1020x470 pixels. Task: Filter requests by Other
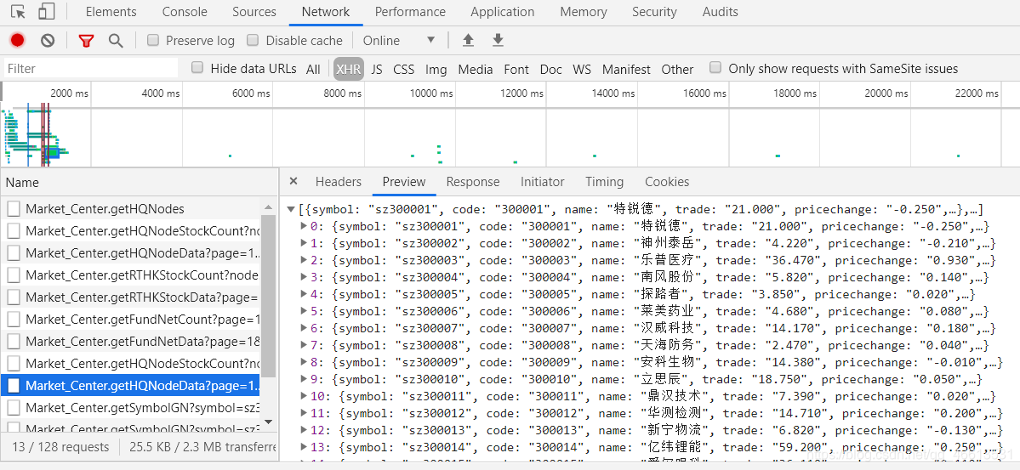677,69
